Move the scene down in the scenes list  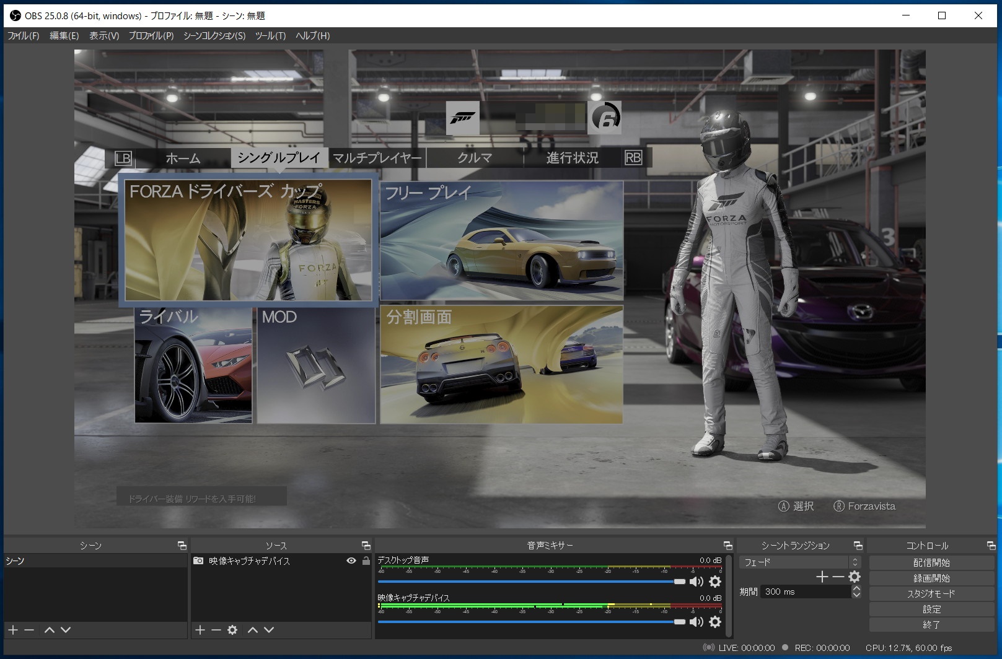pos(66,630)
